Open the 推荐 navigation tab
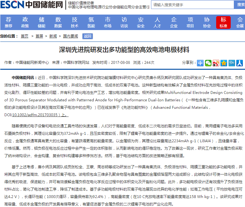 pos(8,22)
